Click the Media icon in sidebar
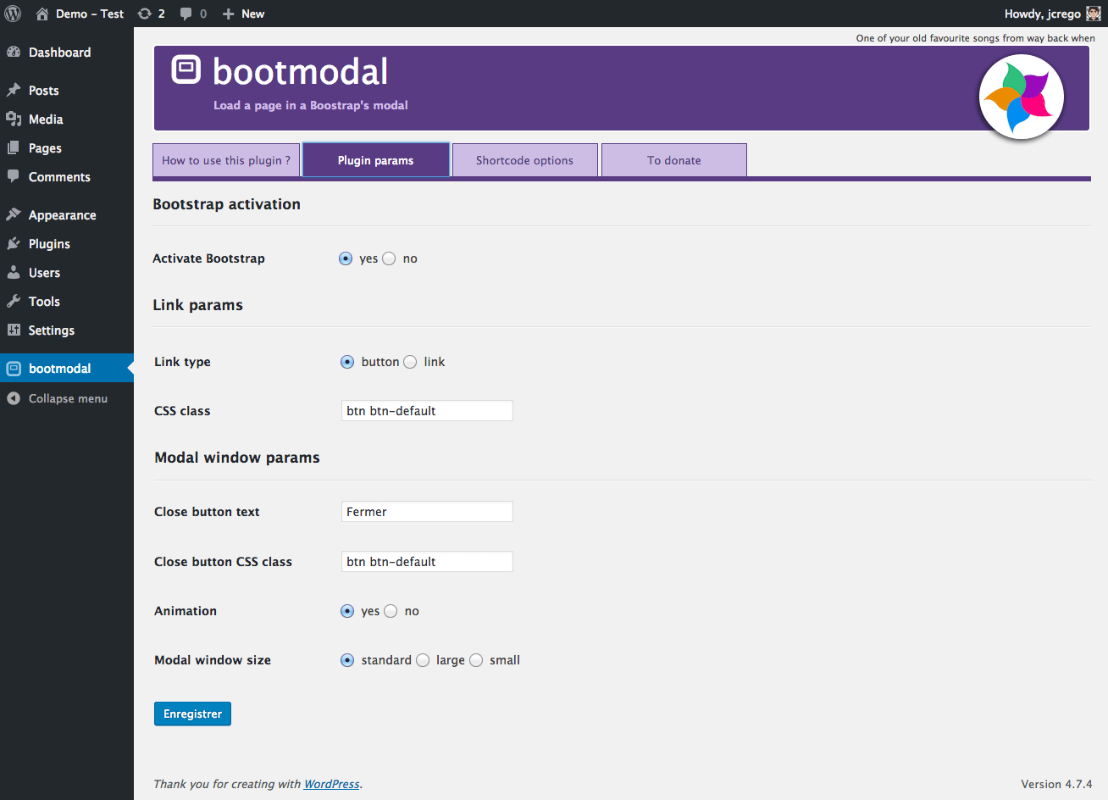Screen dimensions: 1108x800 [x=14, y=119]
